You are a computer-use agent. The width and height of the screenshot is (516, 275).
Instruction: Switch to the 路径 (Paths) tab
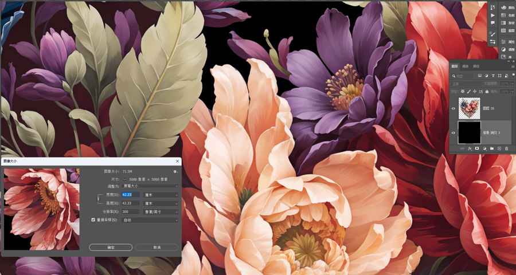(x=476, y=66)
